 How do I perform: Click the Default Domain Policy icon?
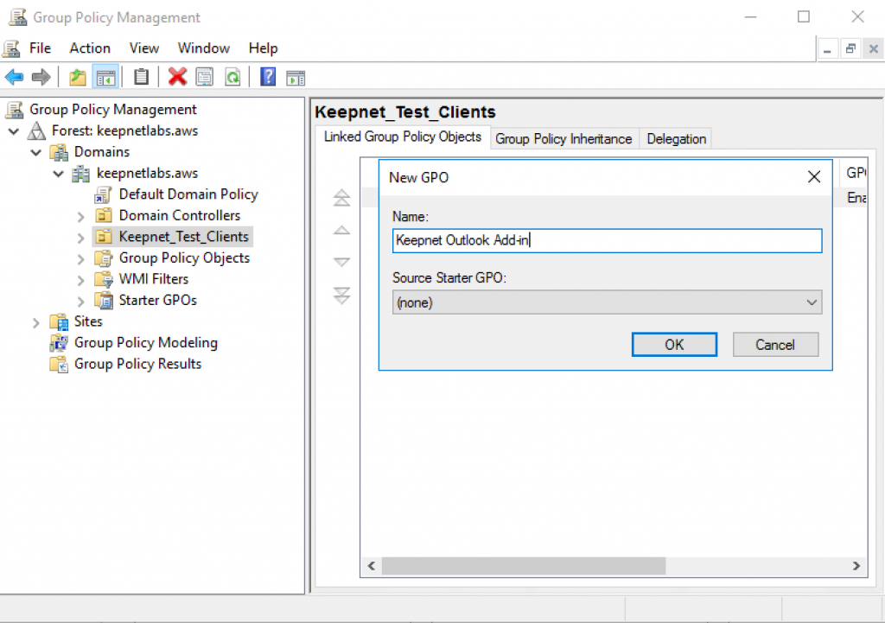(x=104, y=194)
